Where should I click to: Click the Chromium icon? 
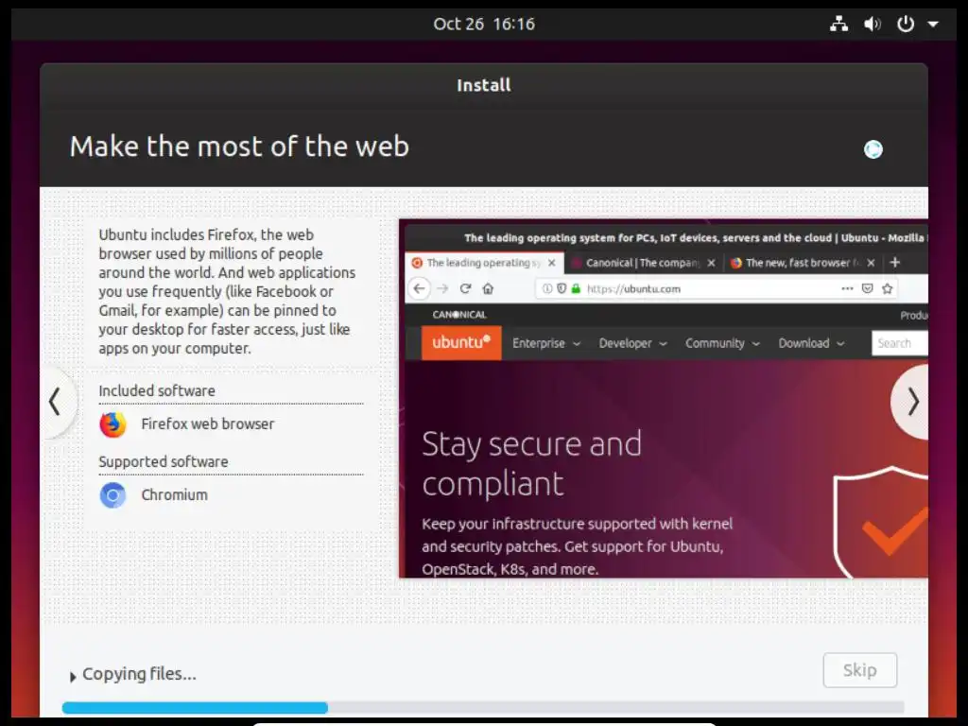[x=113, y=495]
